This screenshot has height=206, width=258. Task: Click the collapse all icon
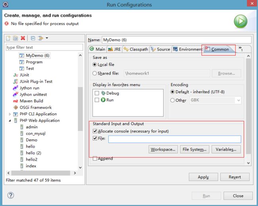(33, 38)
